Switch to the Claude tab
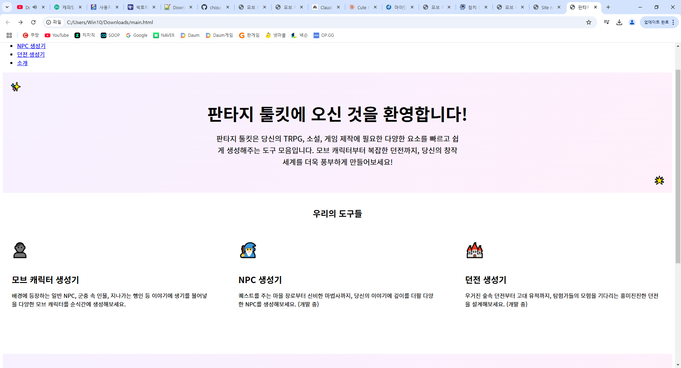The height and width of the screenshot is (368, 681). point(323,7)
